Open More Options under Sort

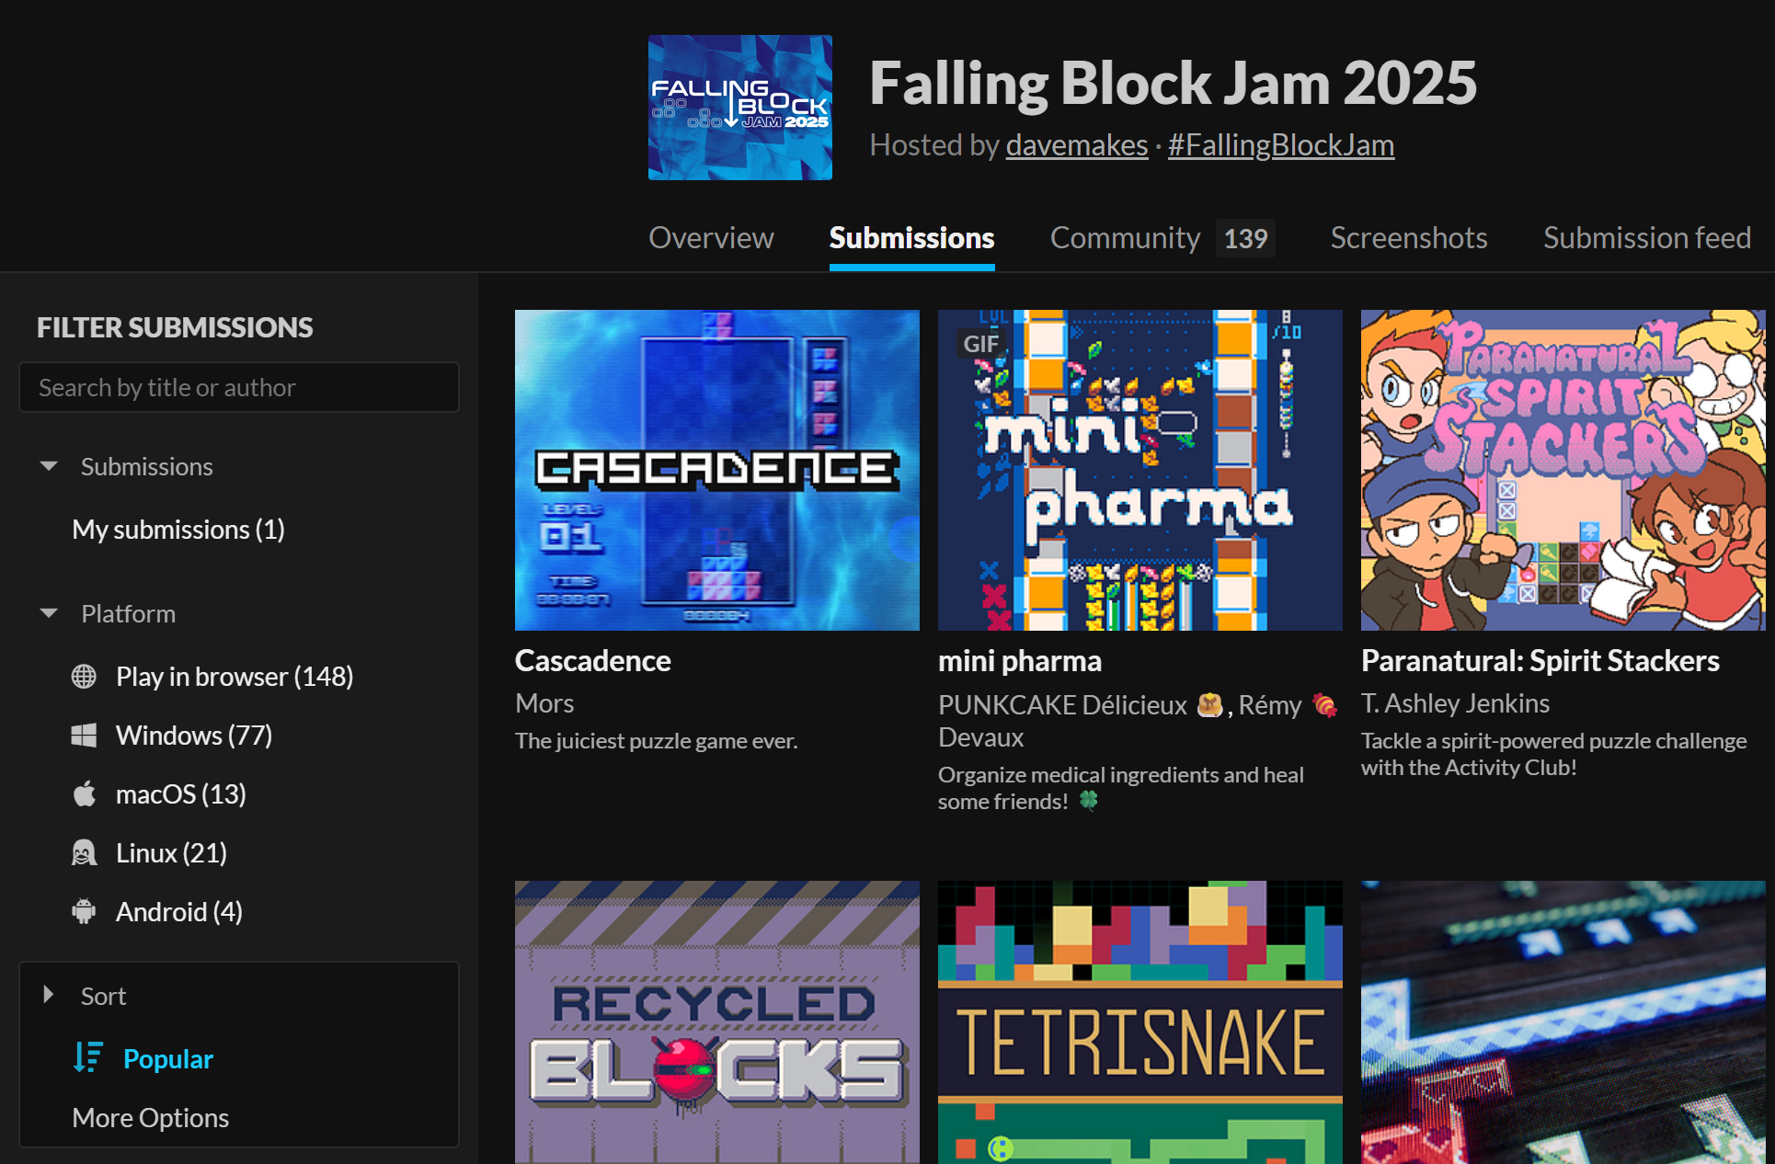tap(151, 1118)
